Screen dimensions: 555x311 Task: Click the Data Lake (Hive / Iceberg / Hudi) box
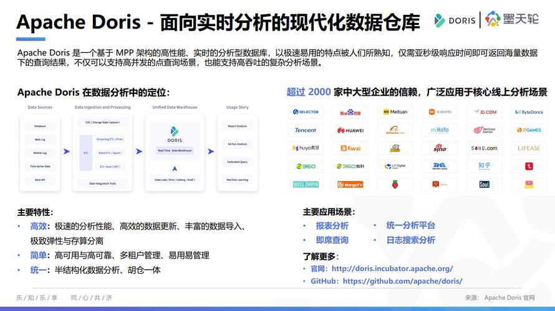pos(175,180)
